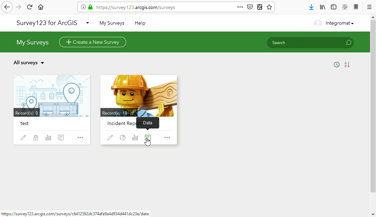Open the Downloads arrow icon
376x217 pixels.
coord(311,7)
